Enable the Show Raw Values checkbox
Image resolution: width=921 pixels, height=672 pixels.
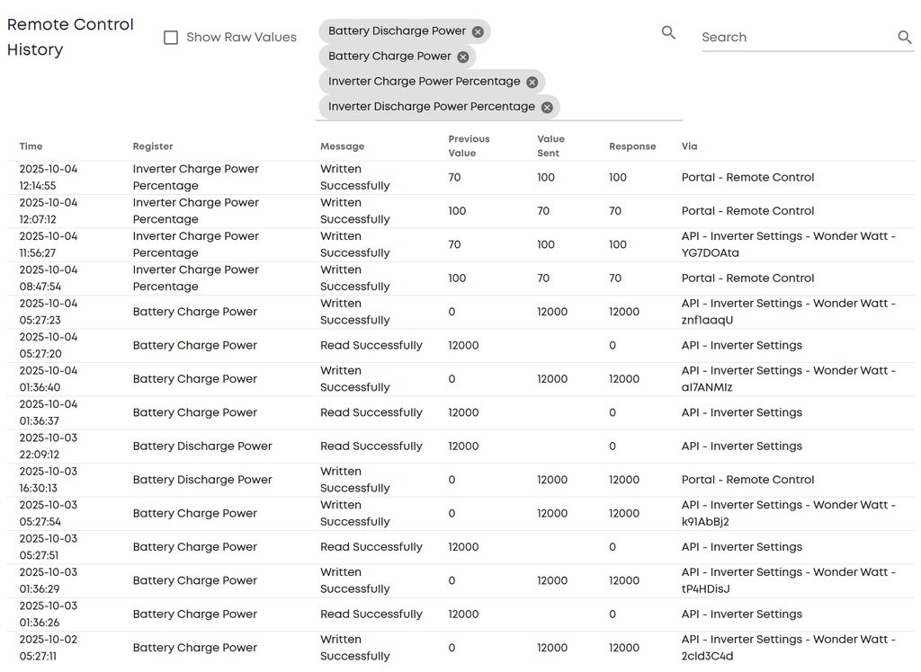coord(171,38)
